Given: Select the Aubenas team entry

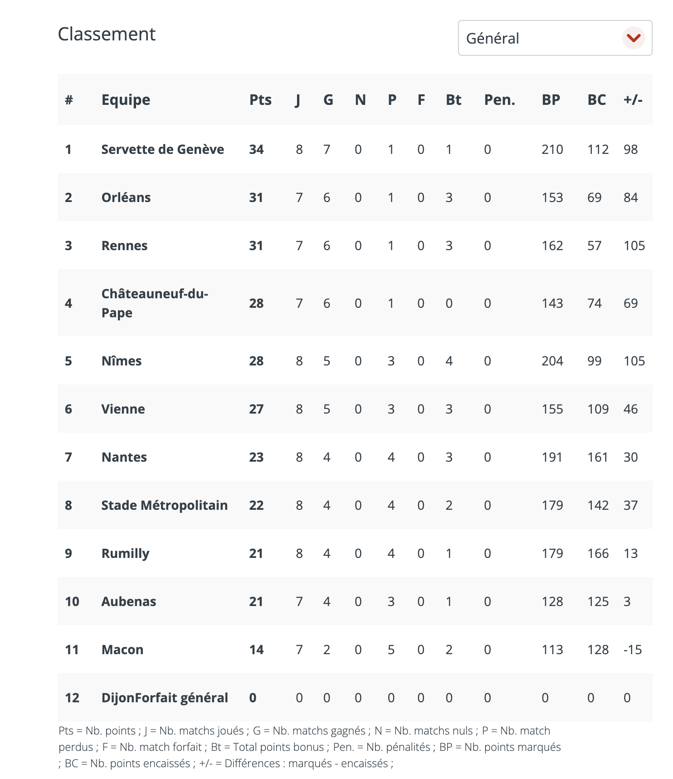Looking at the screenshot, I should [x=128, y=602].
